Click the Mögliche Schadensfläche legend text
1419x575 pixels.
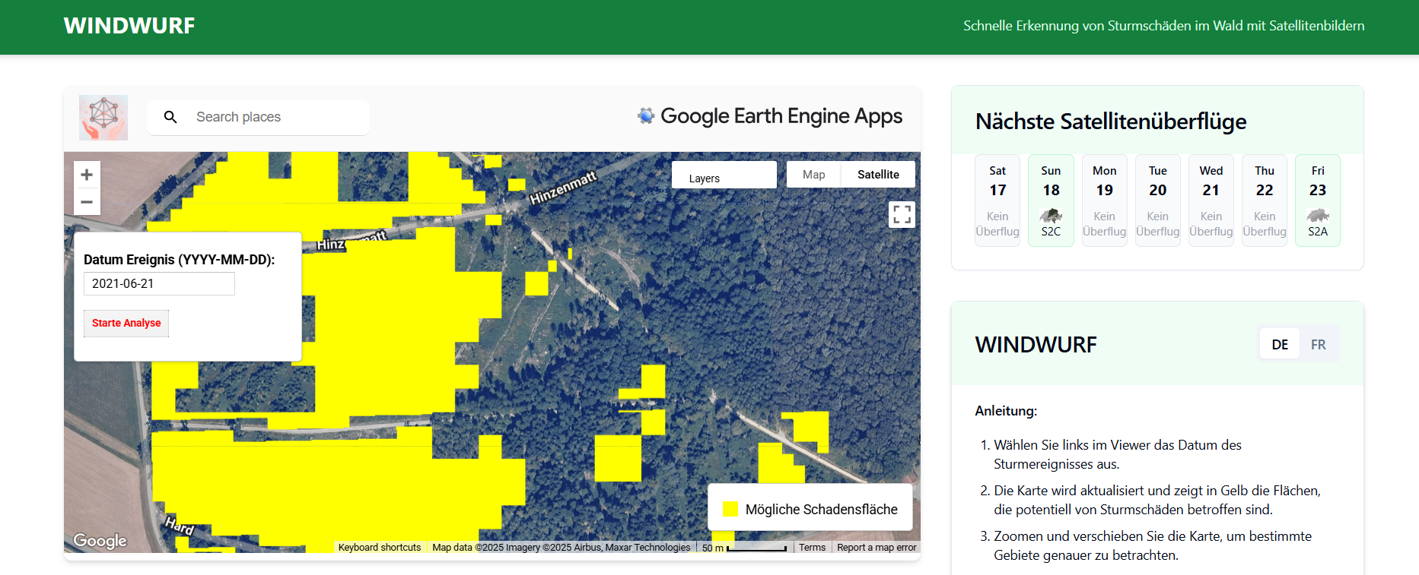tap(822, 509)
